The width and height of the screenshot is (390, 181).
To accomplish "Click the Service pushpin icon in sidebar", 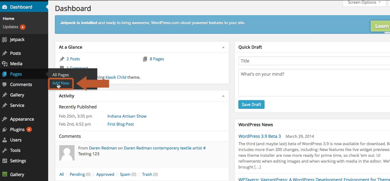I will pos(5,105).
